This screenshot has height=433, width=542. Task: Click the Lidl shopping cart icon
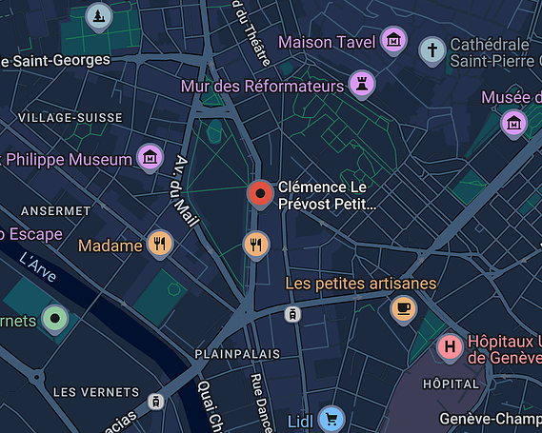click(x=331, y=419)
